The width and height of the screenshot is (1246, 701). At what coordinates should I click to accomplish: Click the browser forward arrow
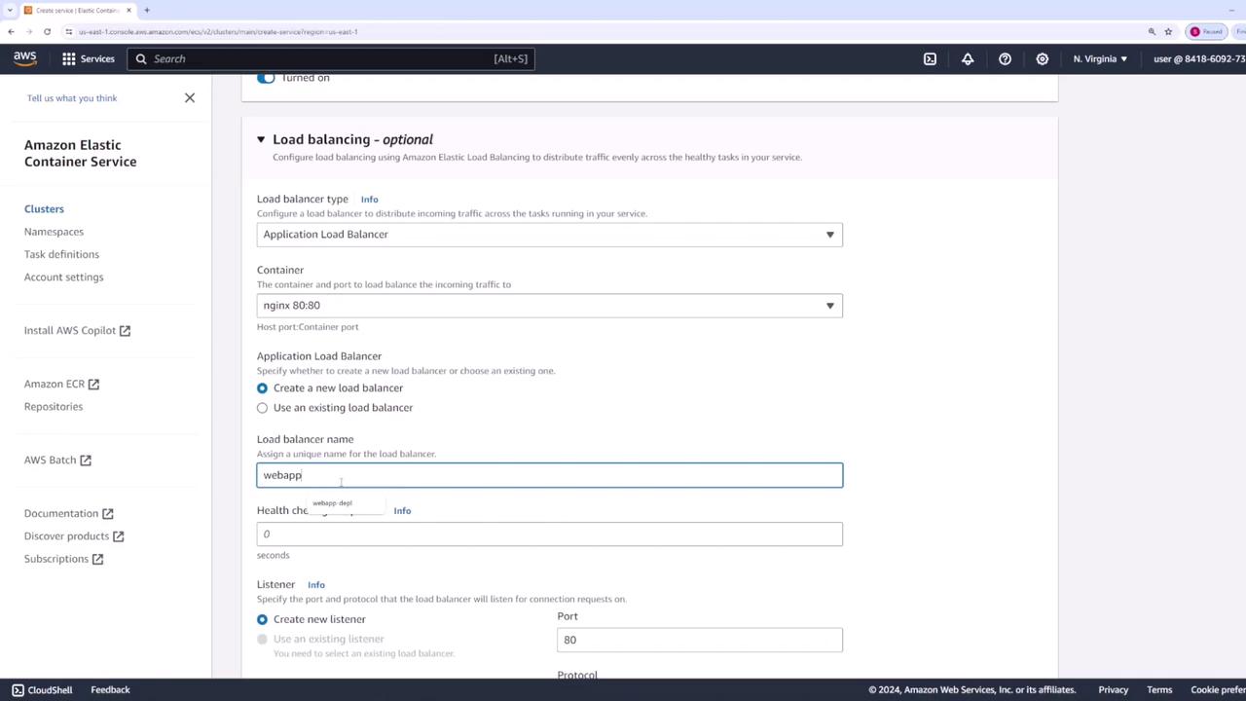[29, 31]
